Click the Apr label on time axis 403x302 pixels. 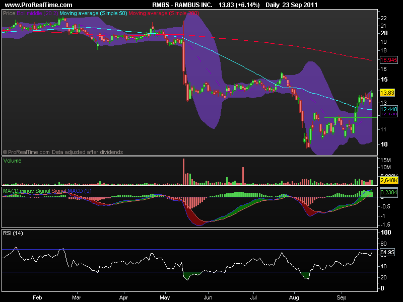tap(123, 297)
